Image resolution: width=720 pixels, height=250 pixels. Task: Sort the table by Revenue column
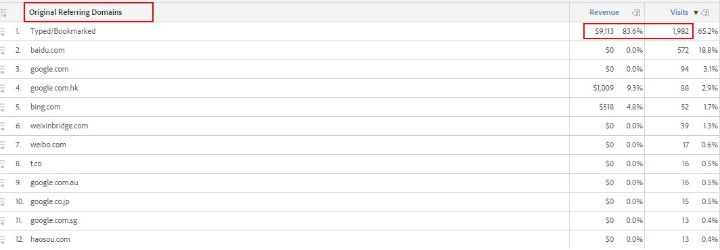(x=604, y=12)
